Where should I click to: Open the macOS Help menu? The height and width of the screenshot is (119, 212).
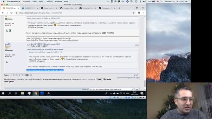pos(66,1)
